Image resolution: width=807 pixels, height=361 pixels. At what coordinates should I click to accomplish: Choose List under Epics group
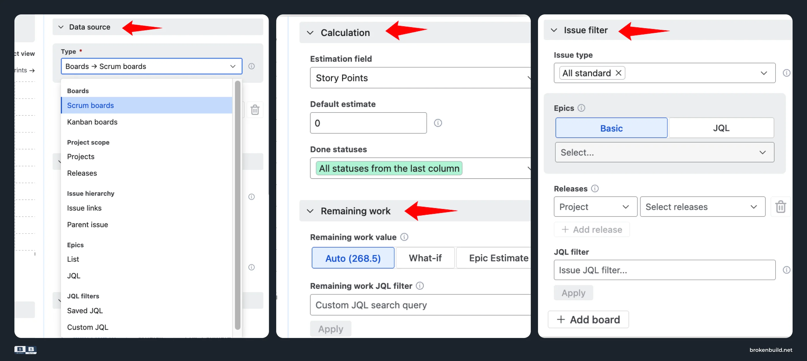coord(147,259)
